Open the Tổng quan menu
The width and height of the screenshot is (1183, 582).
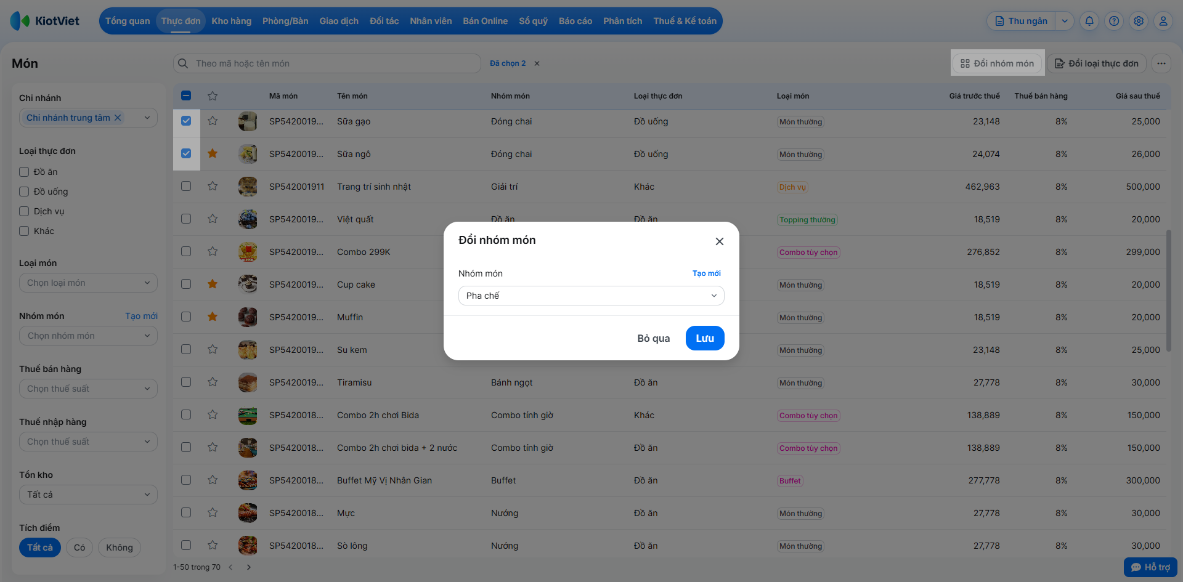click(x=128, y=21)
